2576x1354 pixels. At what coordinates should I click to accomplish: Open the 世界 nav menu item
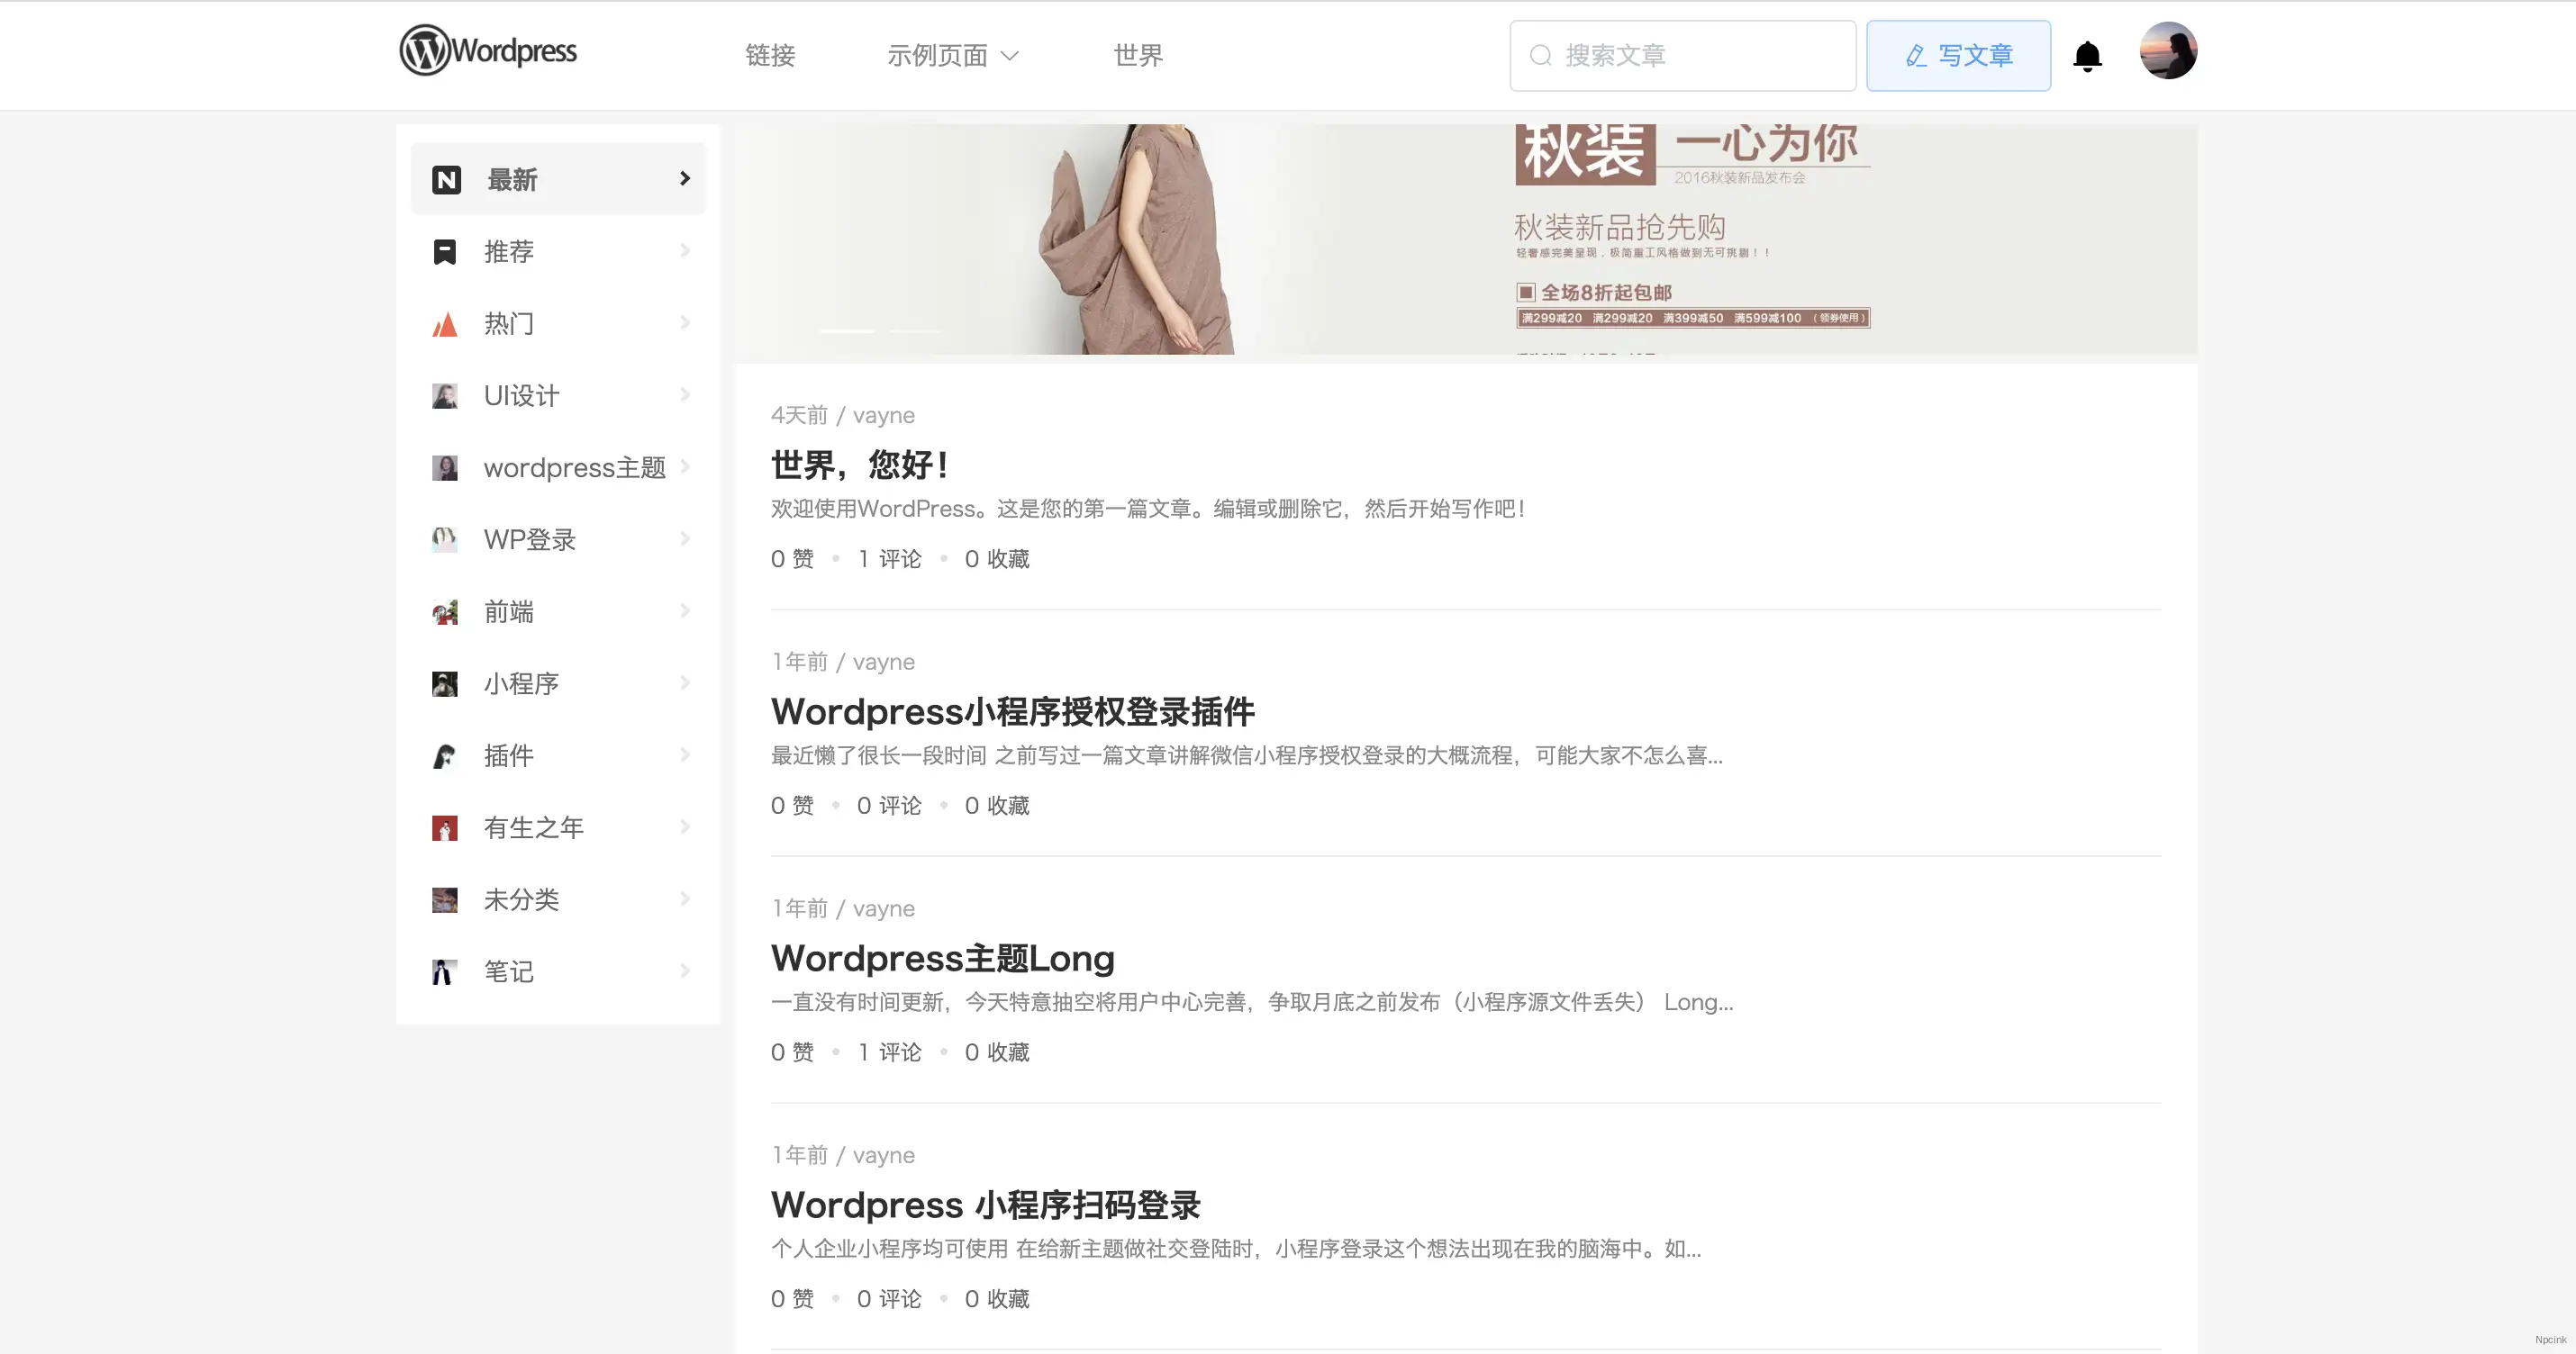click(x=1138, y=56)
